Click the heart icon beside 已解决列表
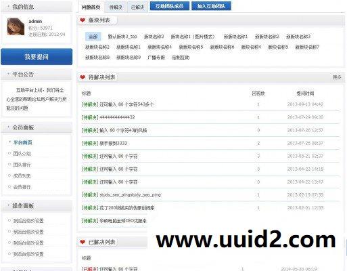347x271 pixels. (83, 242)
